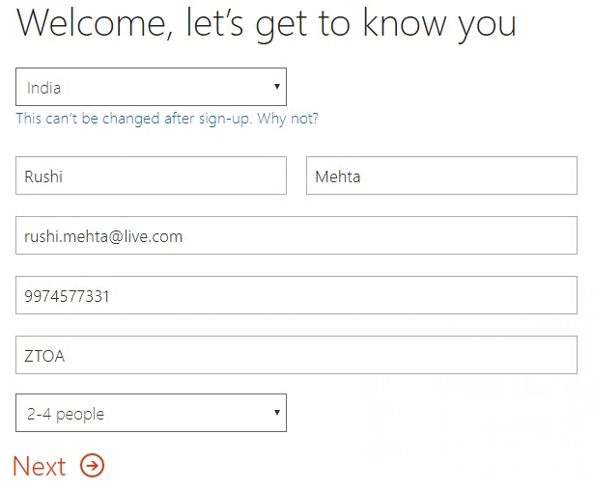
Task: Click the India text in country selector
Action: click(x=44, y=88)
